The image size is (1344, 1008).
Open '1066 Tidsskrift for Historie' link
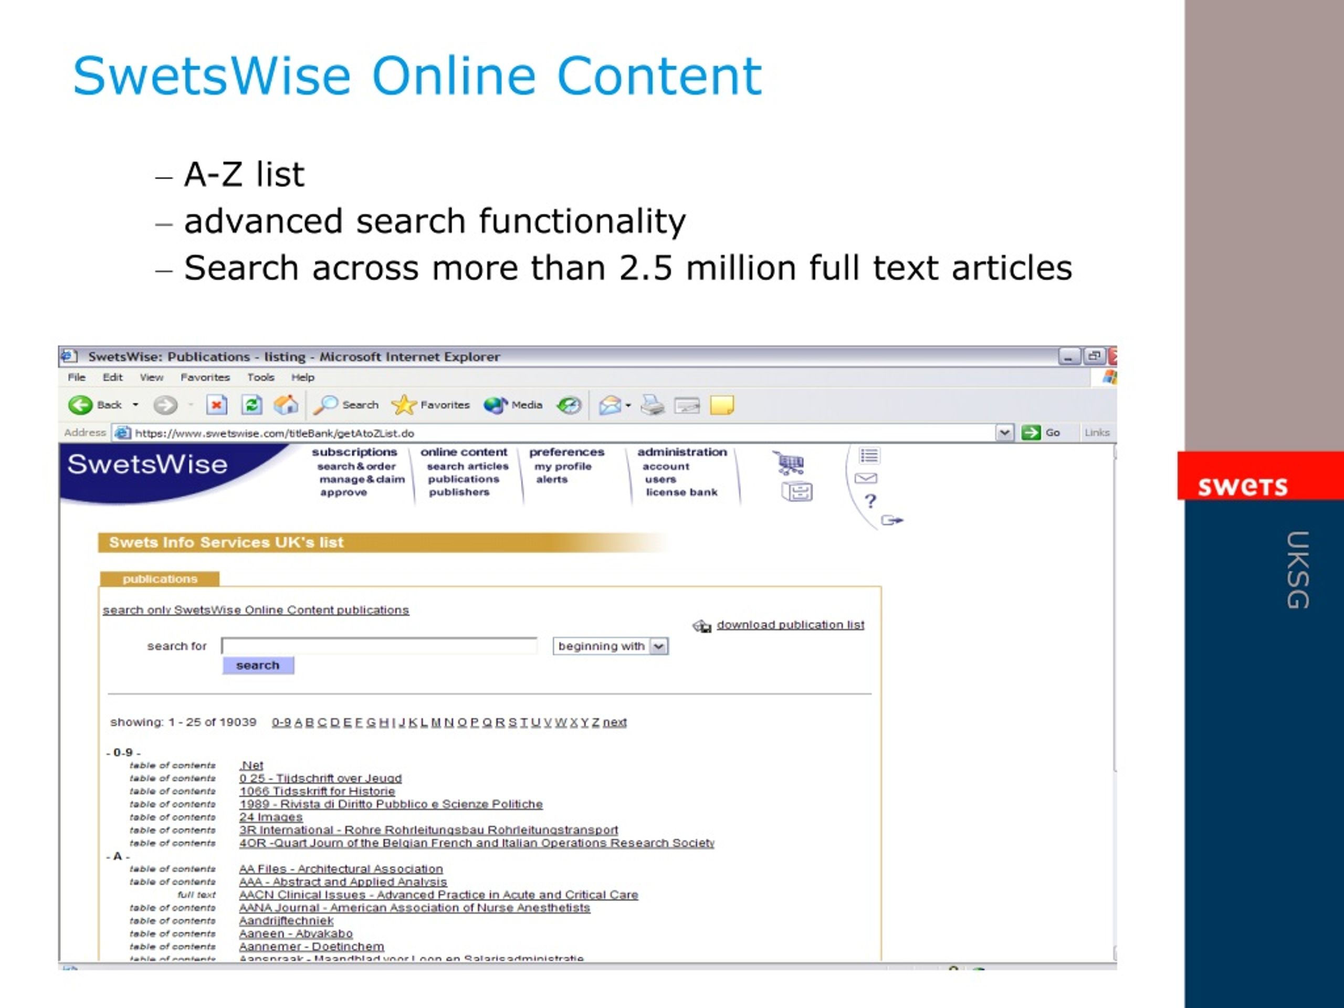(317, 791)
